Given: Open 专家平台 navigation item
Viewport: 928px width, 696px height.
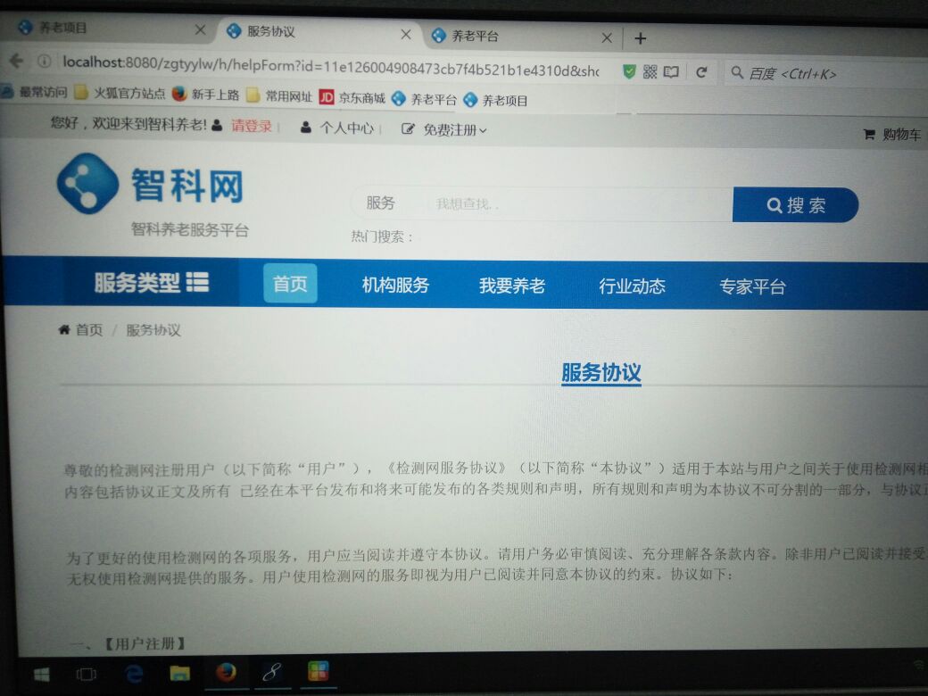Looking at the screenshot, I should (x=752, y=286).
